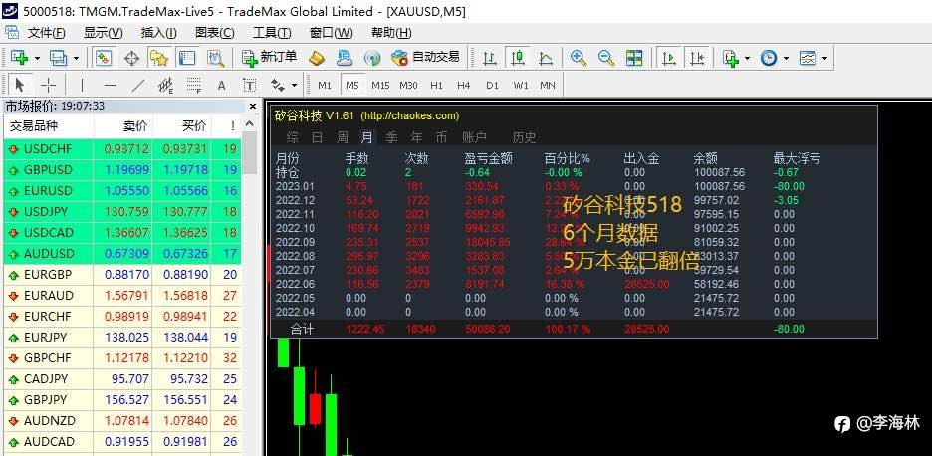Toggle the Market Watch window icon
Screen dimensions: 932x456
[x=103, y=58]
